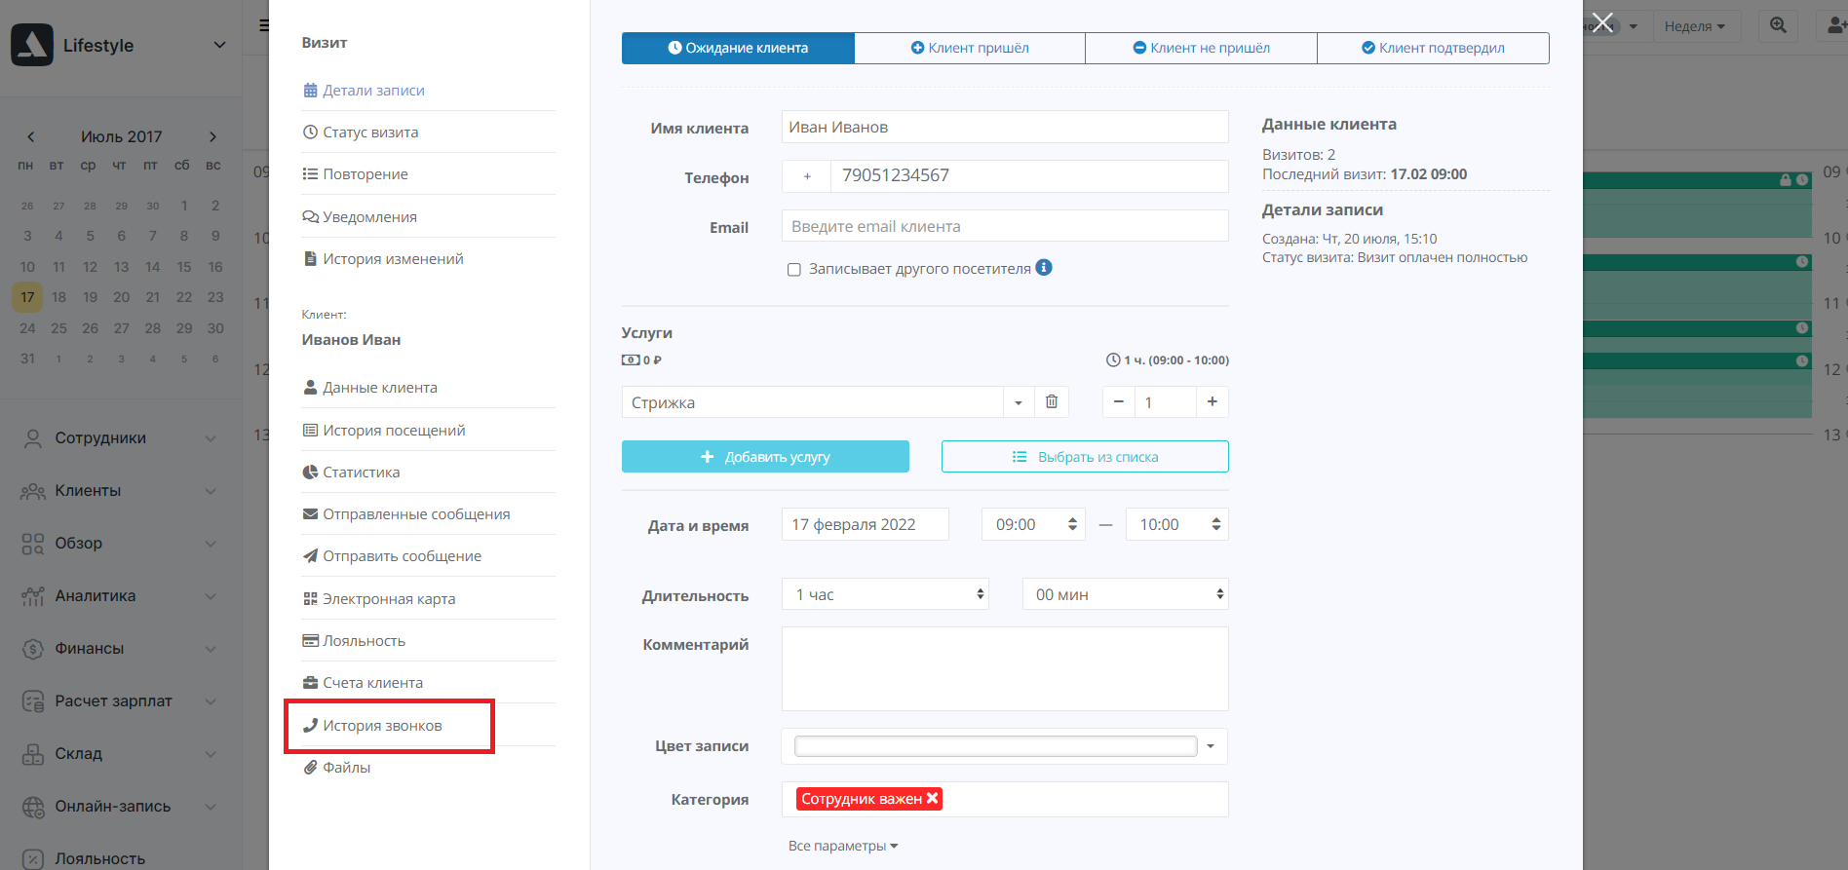Click the minus button for service quantity
The height and width of the screenshot is (870, 1848).
[1118, 402]
